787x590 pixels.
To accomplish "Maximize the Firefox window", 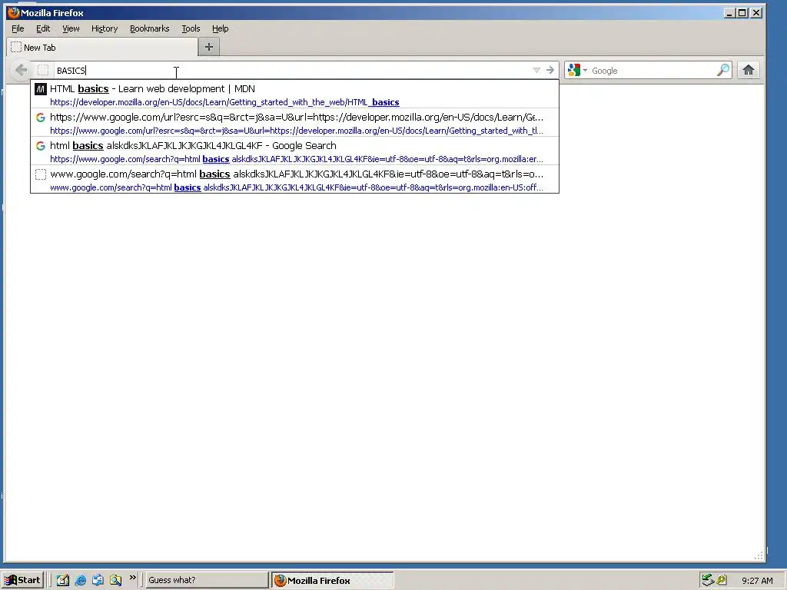I will tap(742, 13).
